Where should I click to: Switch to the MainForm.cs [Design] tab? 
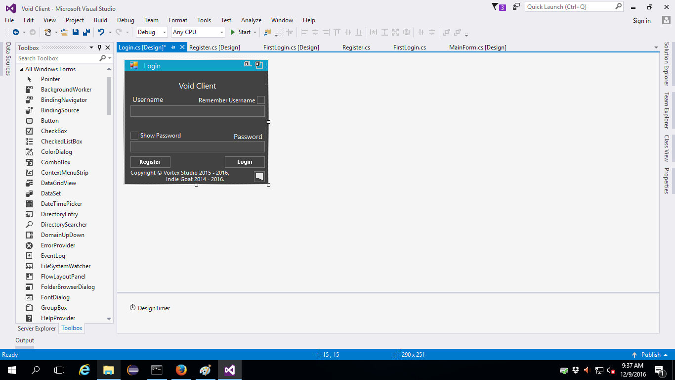pos(477,47)
